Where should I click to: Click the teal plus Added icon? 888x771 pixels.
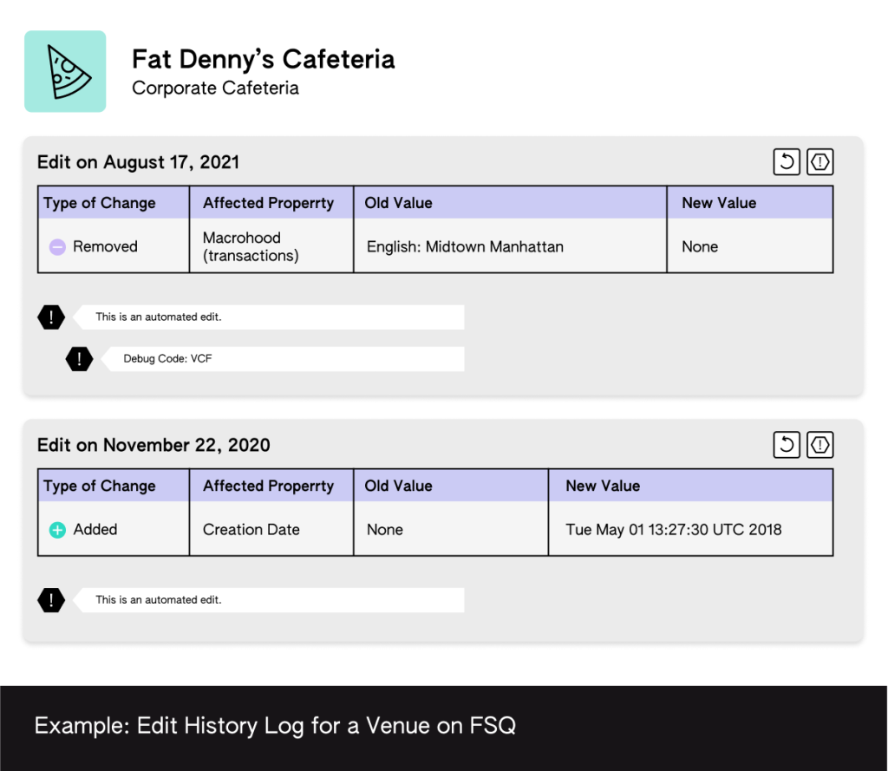(57, 530)
